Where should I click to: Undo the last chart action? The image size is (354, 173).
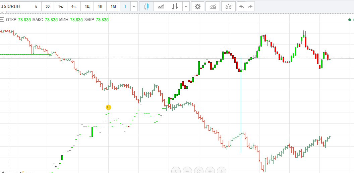(242, 6)
